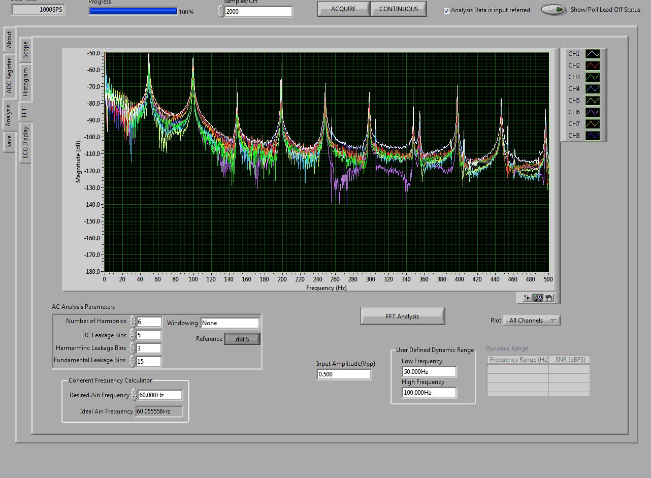The height and width of the screenshot is (478, 651).
Task: Click the CH3 green plot legend icon
Action: 592,77
